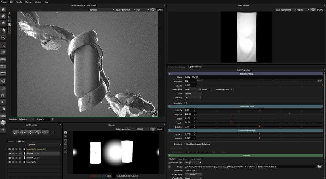
Task: Click second toggle box of Round Light [AreaLight] row
Action: point(13,149)
